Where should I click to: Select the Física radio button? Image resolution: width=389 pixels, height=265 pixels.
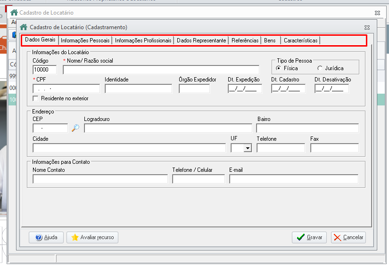pyautogui.click(x=279, y=68)
